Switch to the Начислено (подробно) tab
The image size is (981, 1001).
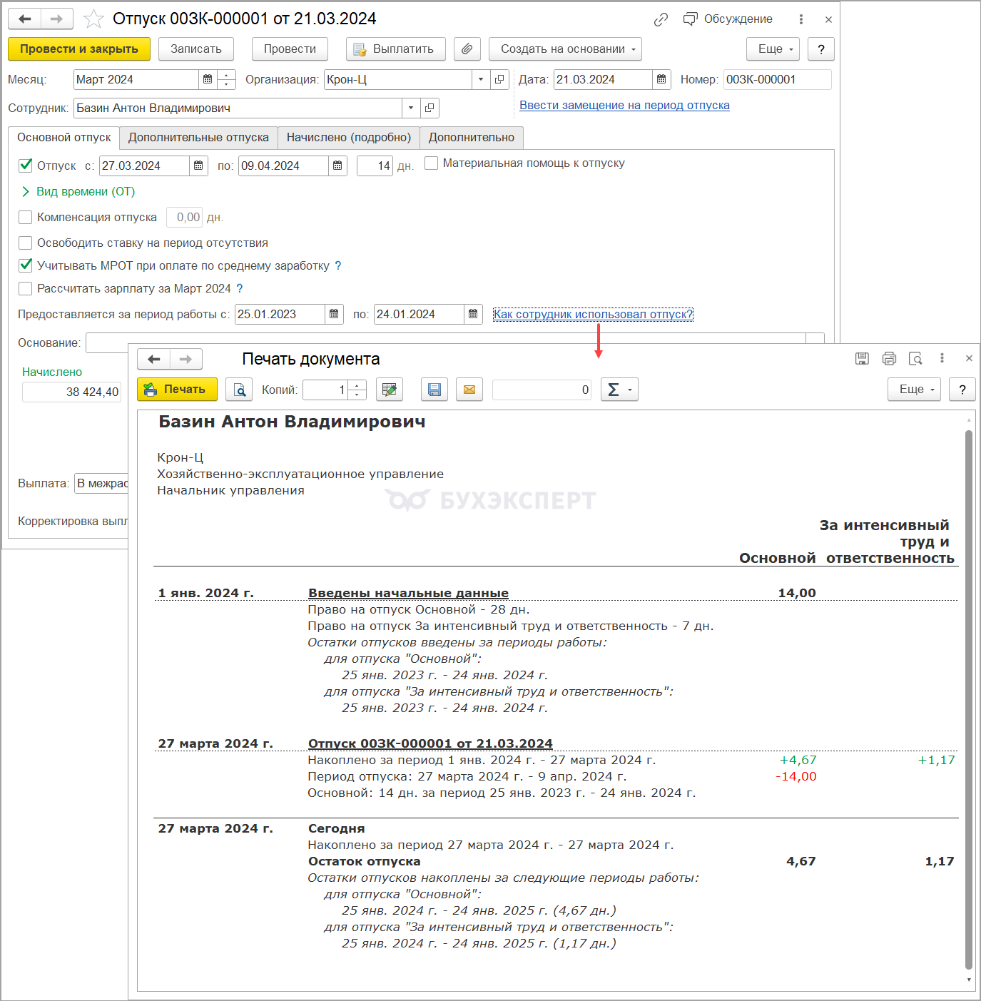349,138
